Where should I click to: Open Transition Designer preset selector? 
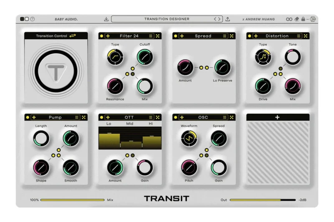167,19
